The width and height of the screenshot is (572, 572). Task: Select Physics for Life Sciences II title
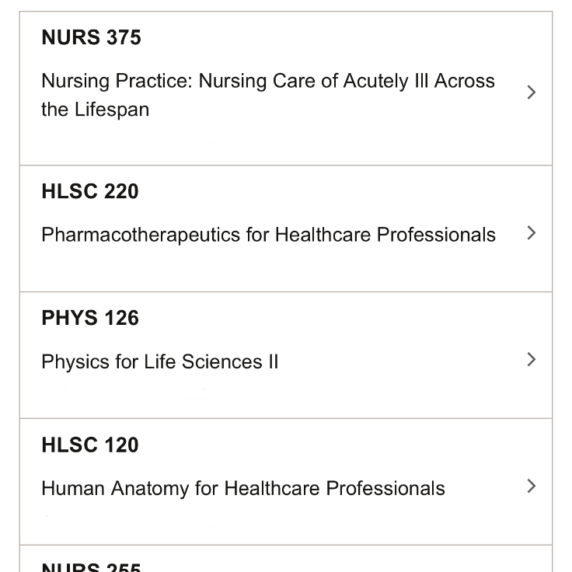pos(159,361)
